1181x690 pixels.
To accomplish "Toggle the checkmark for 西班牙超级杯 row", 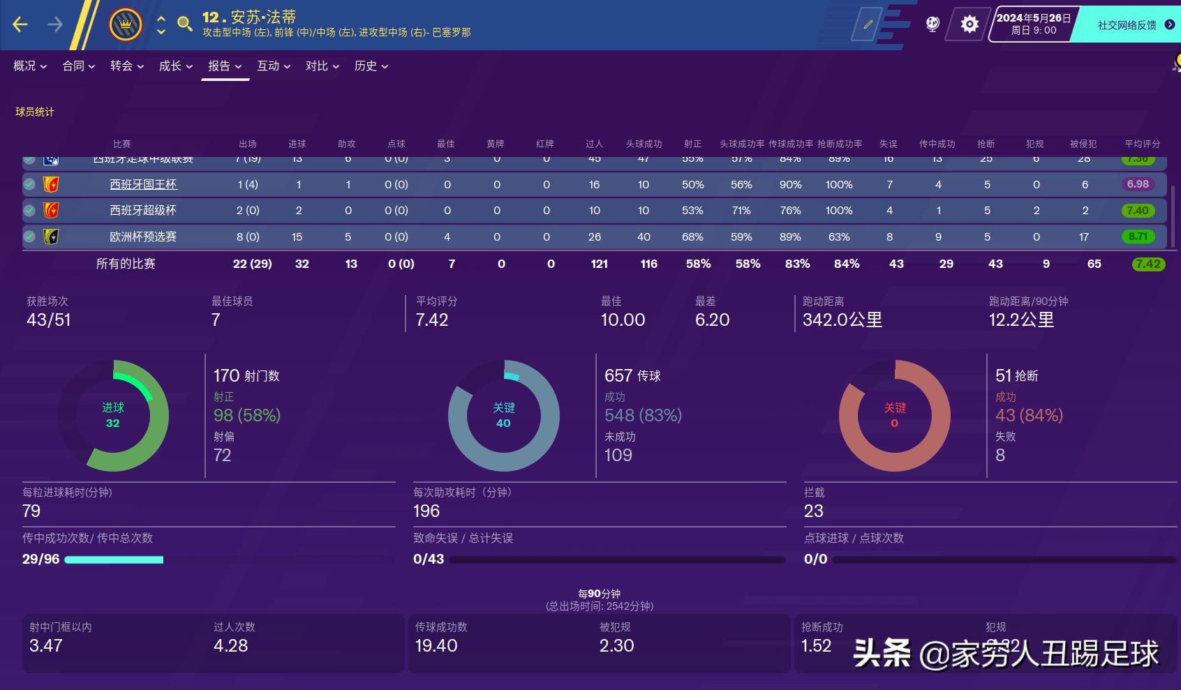I will point(29,210).
